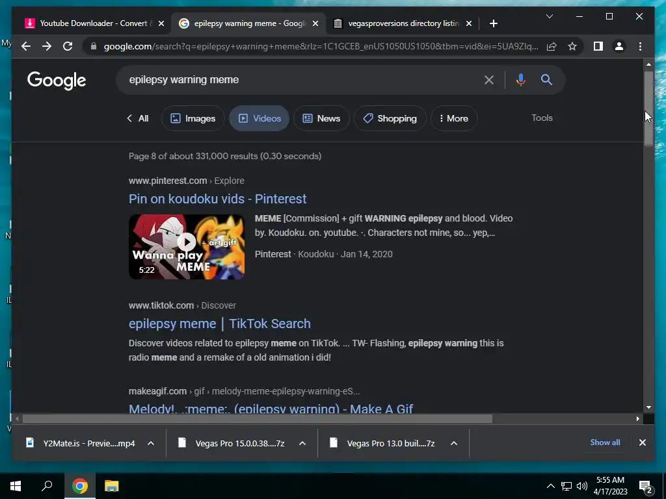
Task: Open downloaded Vegas Pro 15.0.0.38 7z file
Action: click(232, 443)
